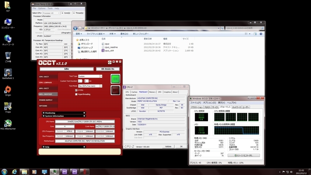Switch to the Memory tab in CPU-Z

[152, 92]
